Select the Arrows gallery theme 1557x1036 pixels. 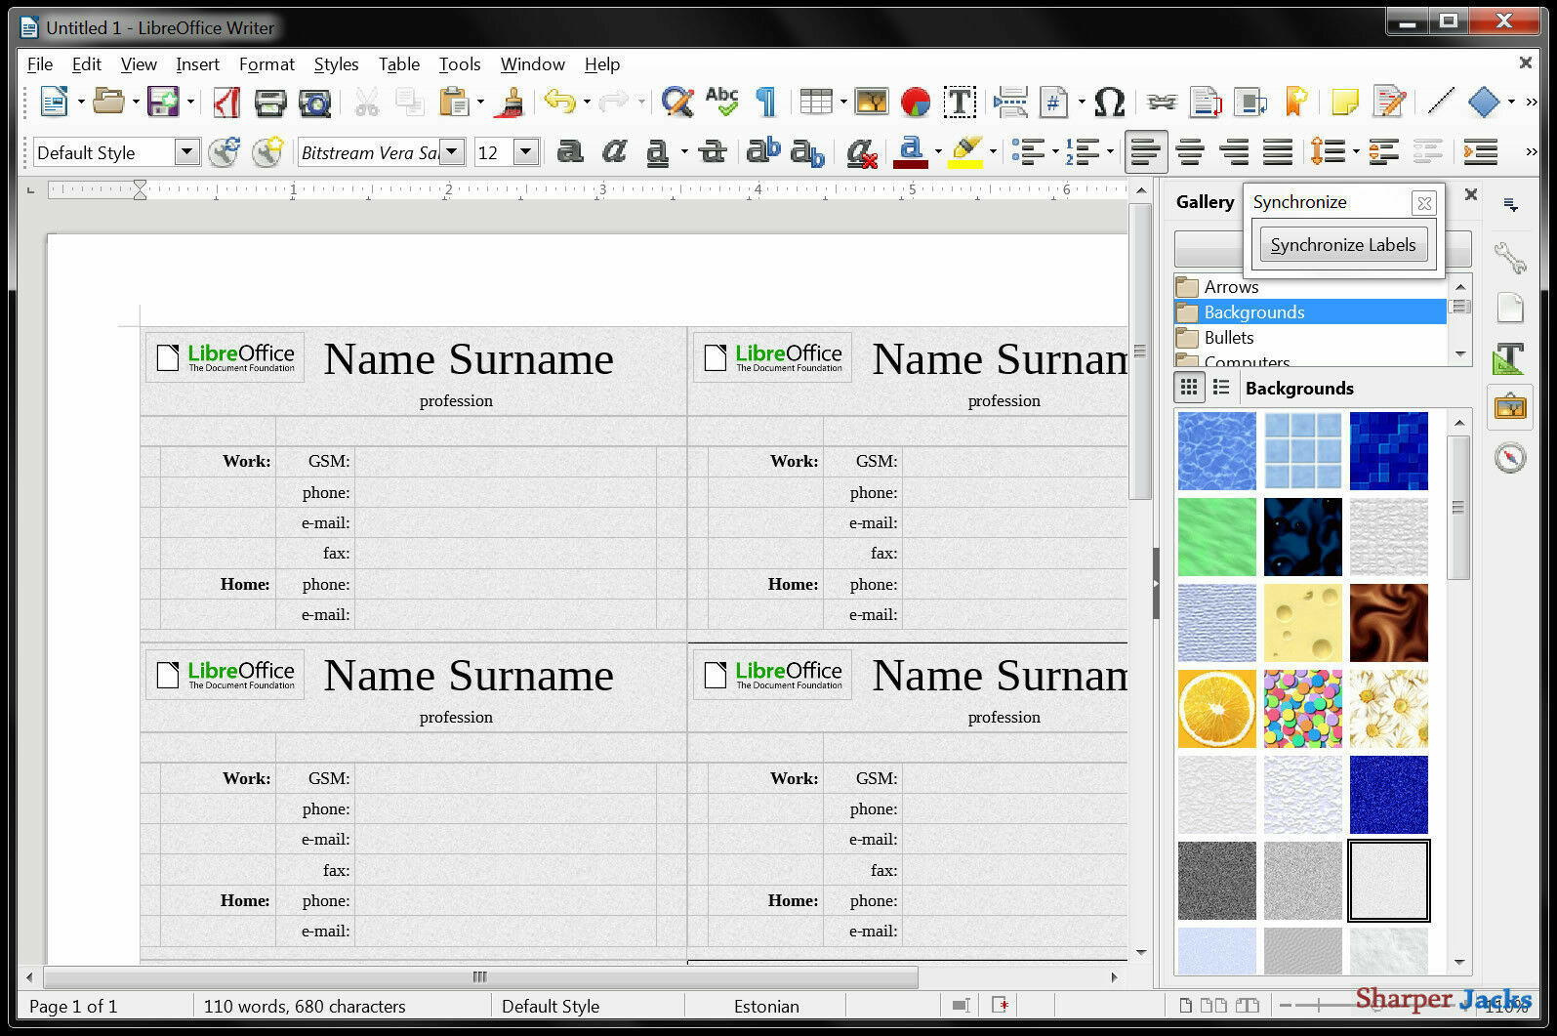(1310, 287)
